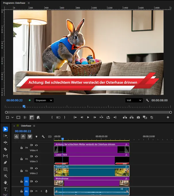Open timeline display settings wrench
Screen dimensions: 174x196
point(43,137)
